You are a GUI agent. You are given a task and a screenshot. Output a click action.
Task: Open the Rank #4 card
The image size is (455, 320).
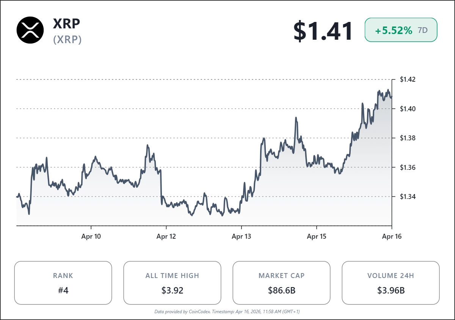tap(63, 283)
